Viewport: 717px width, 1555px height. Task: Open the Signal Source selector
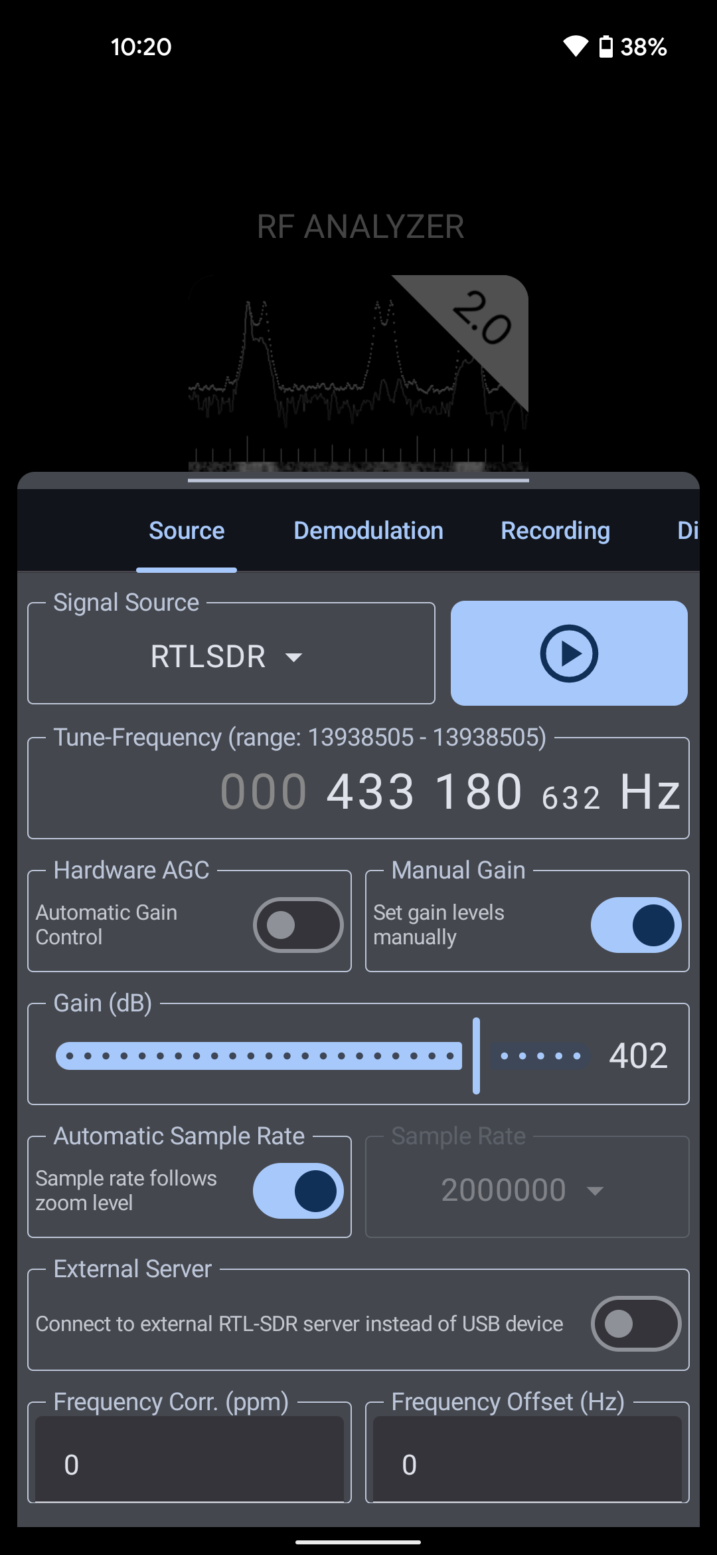tap(230, 656)
